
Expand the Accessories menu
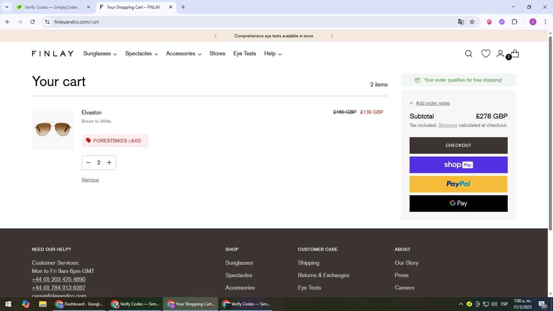coord(184,54)
